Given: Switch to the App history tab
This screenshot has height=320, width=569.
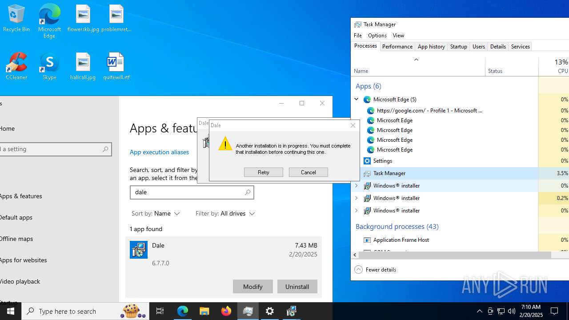Looking at the screenshot, I should tap(431, 47).
